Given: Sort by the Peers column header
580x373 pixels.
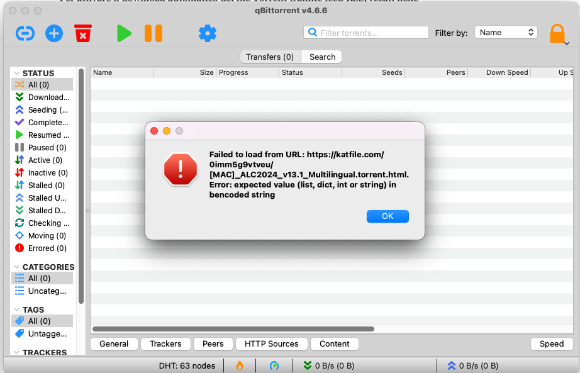Looking at the screenshot, I should click(x=437, y=72).
